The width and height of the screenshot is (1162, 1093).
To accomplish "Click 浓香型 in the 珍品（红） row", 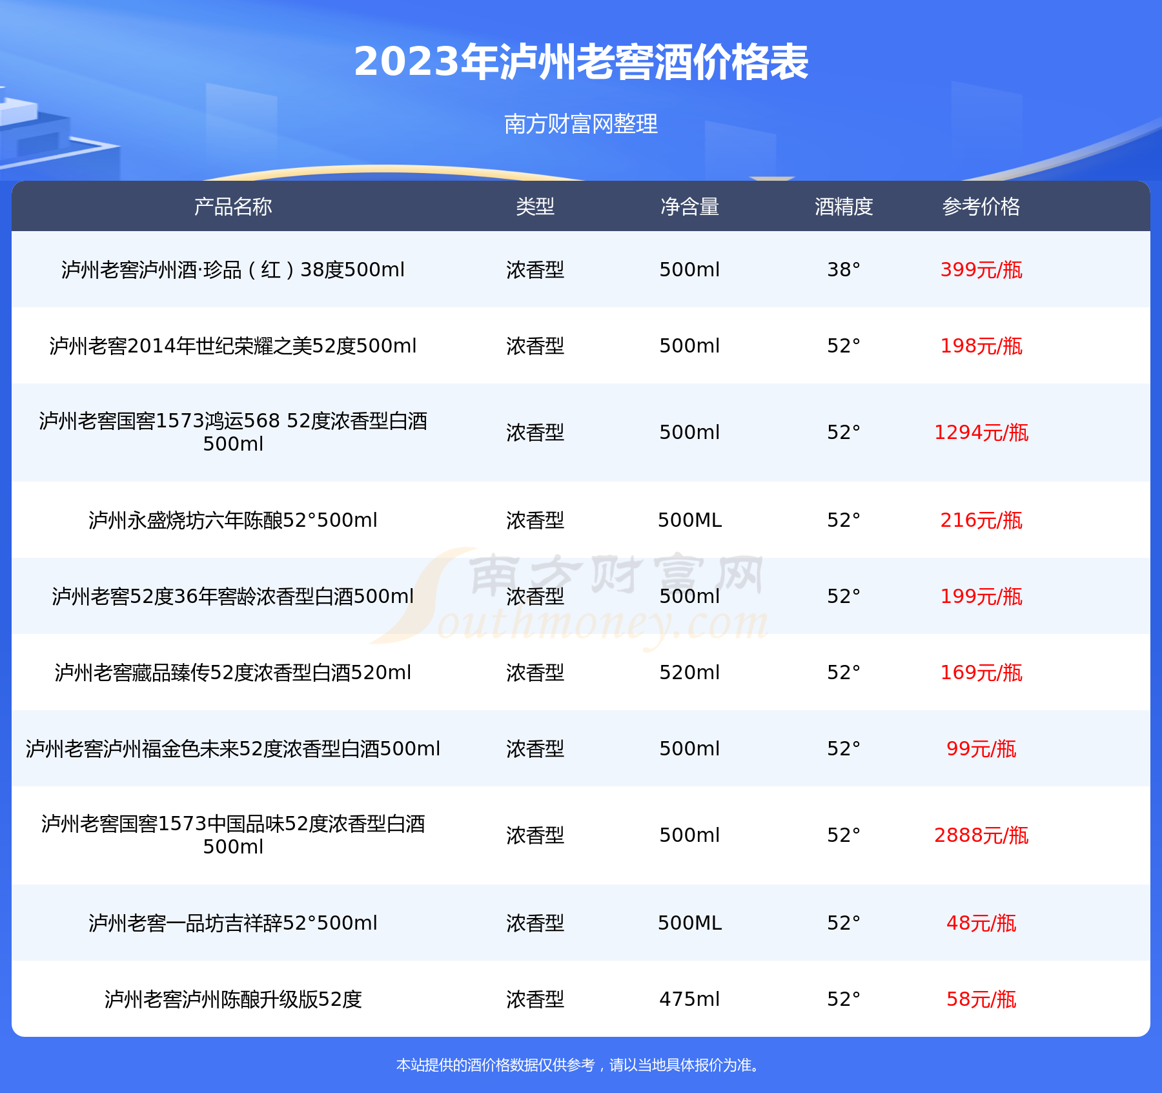I will 535,269.
